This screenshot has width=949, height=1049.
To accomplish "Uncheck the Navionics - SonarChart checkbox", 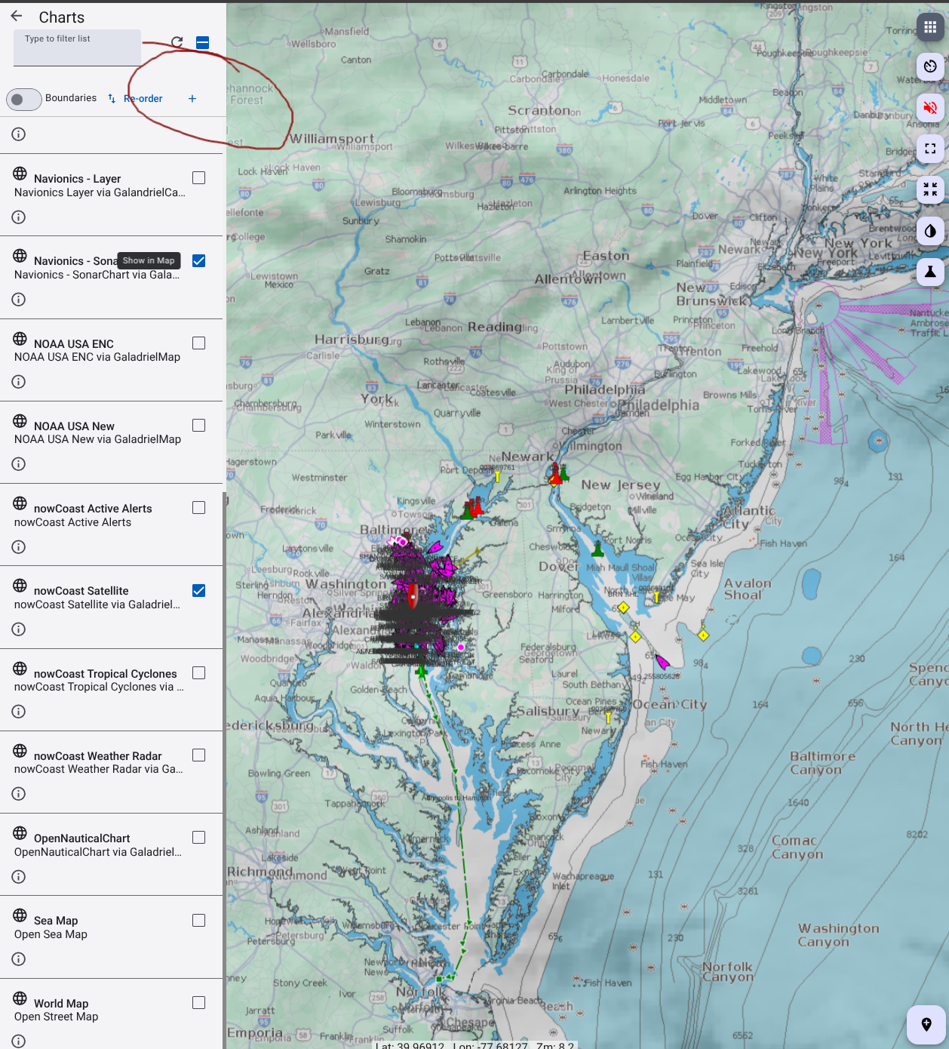I will coord(199,261).
